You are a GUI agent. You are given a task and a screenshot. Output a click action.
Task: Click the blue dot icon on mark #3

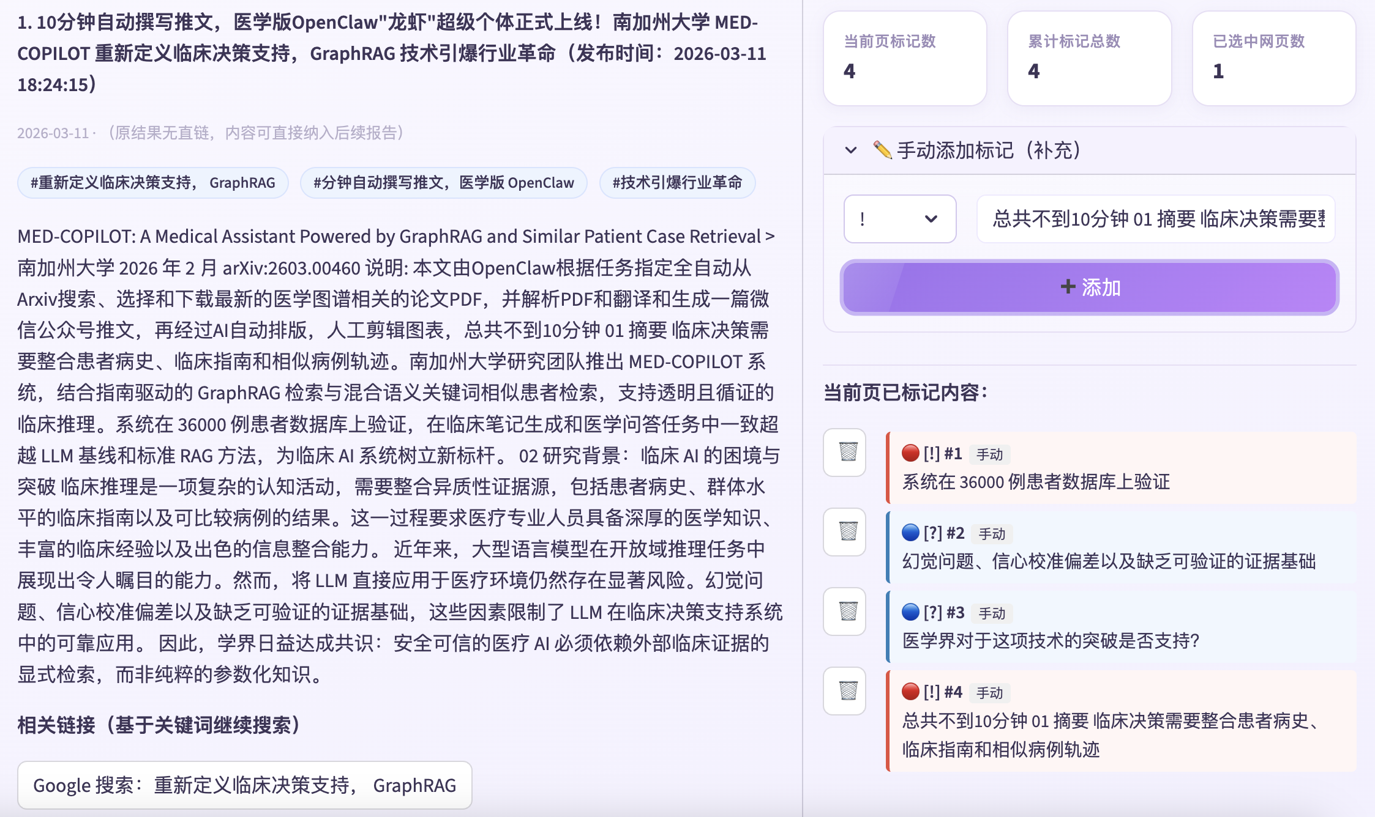point(910,612)
